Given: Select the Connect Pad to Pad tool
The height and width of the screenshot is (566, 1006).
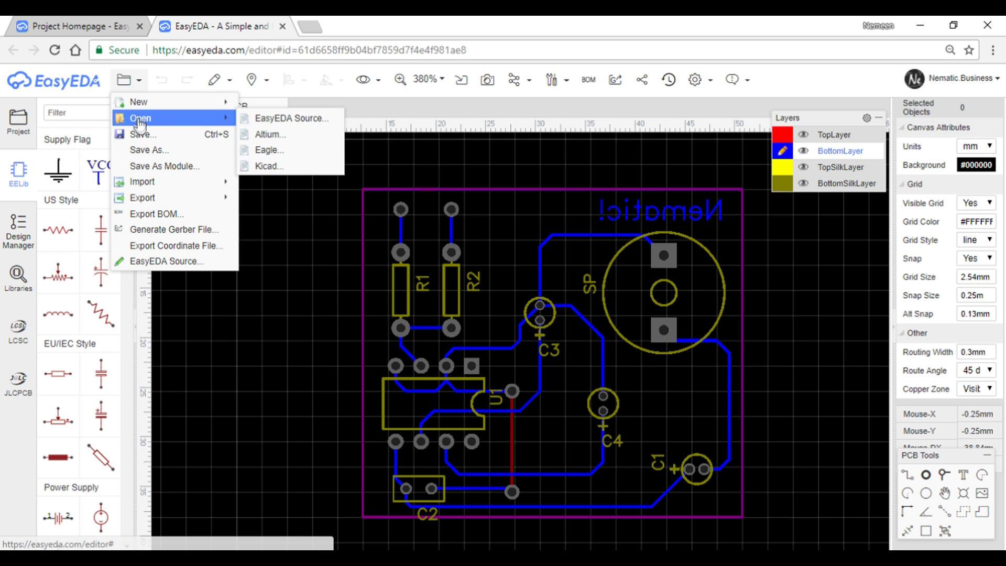Looking at the screenshot, I should 944,511.
